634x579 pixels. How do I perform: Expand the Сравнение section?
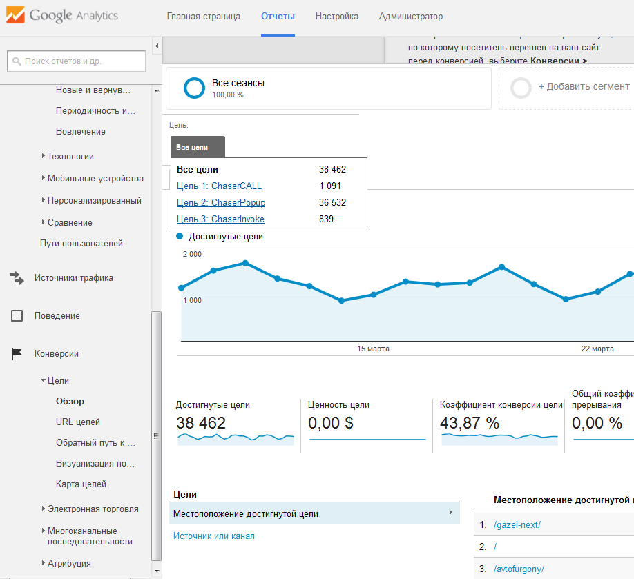click(x=44, y=222)
